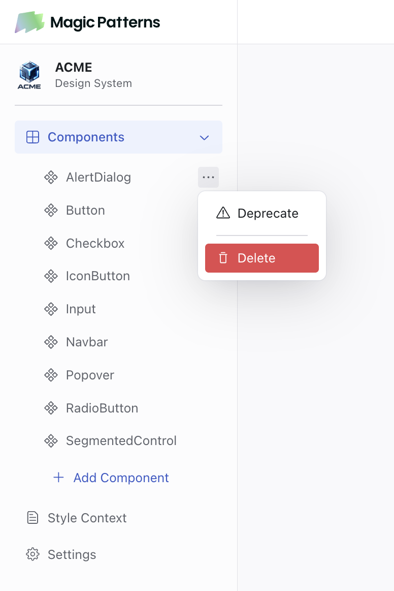Screen dimensions: 394x591
Task: Click the Delete trash can icon
Action: tap(223, 258)
